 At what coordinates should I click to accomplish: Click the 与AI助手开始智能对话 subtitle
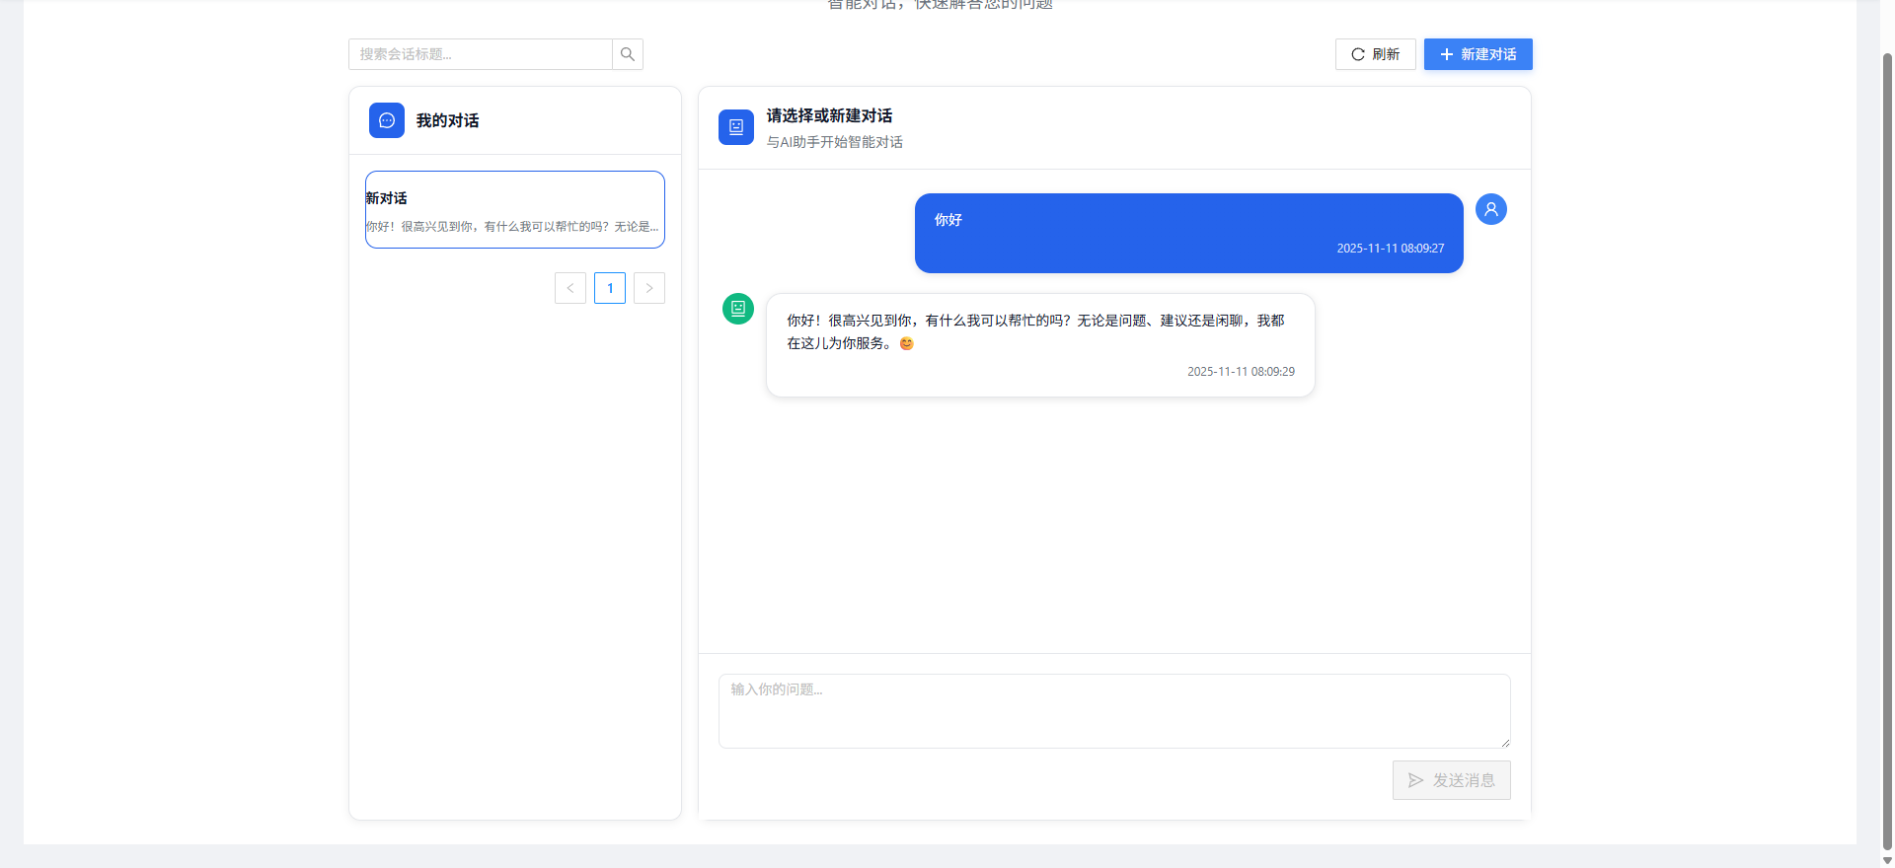point(835,142)
